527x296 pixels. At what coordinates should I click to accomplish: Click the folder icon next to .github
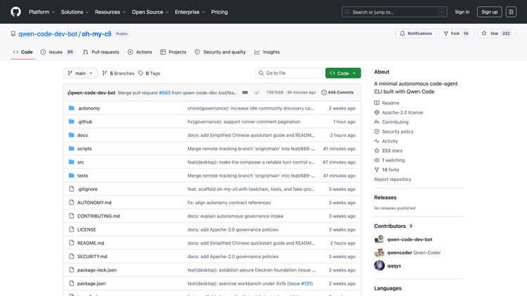(71, 121)
